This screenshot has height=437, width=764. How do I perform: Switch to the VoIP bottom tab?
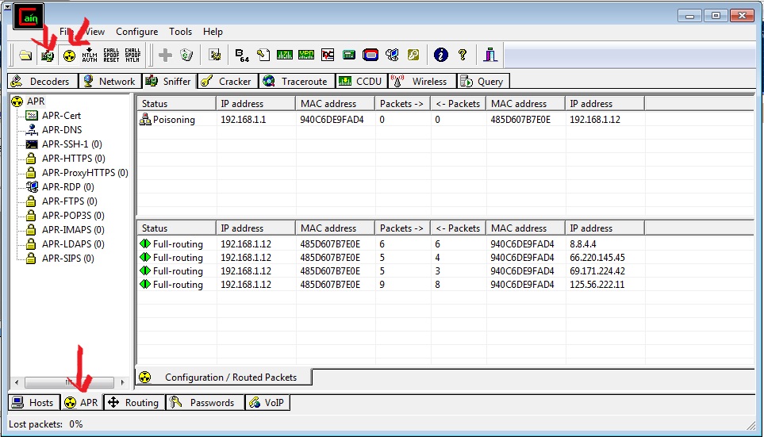point(267,402)
